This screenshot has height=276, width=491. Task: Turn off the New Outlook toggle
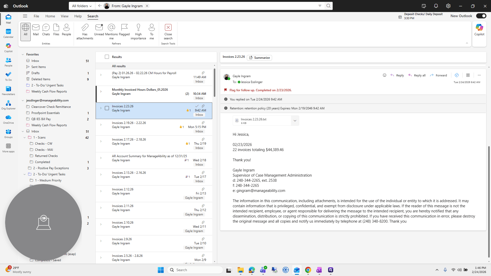click(x=481, y=16)
